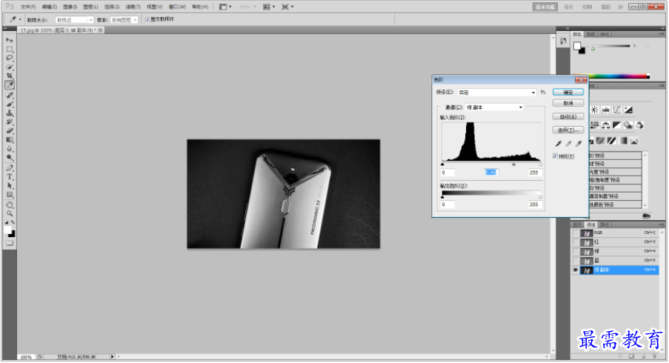Toggle visibility of the Green channel

pyautogui.click(x=576, y=252)
